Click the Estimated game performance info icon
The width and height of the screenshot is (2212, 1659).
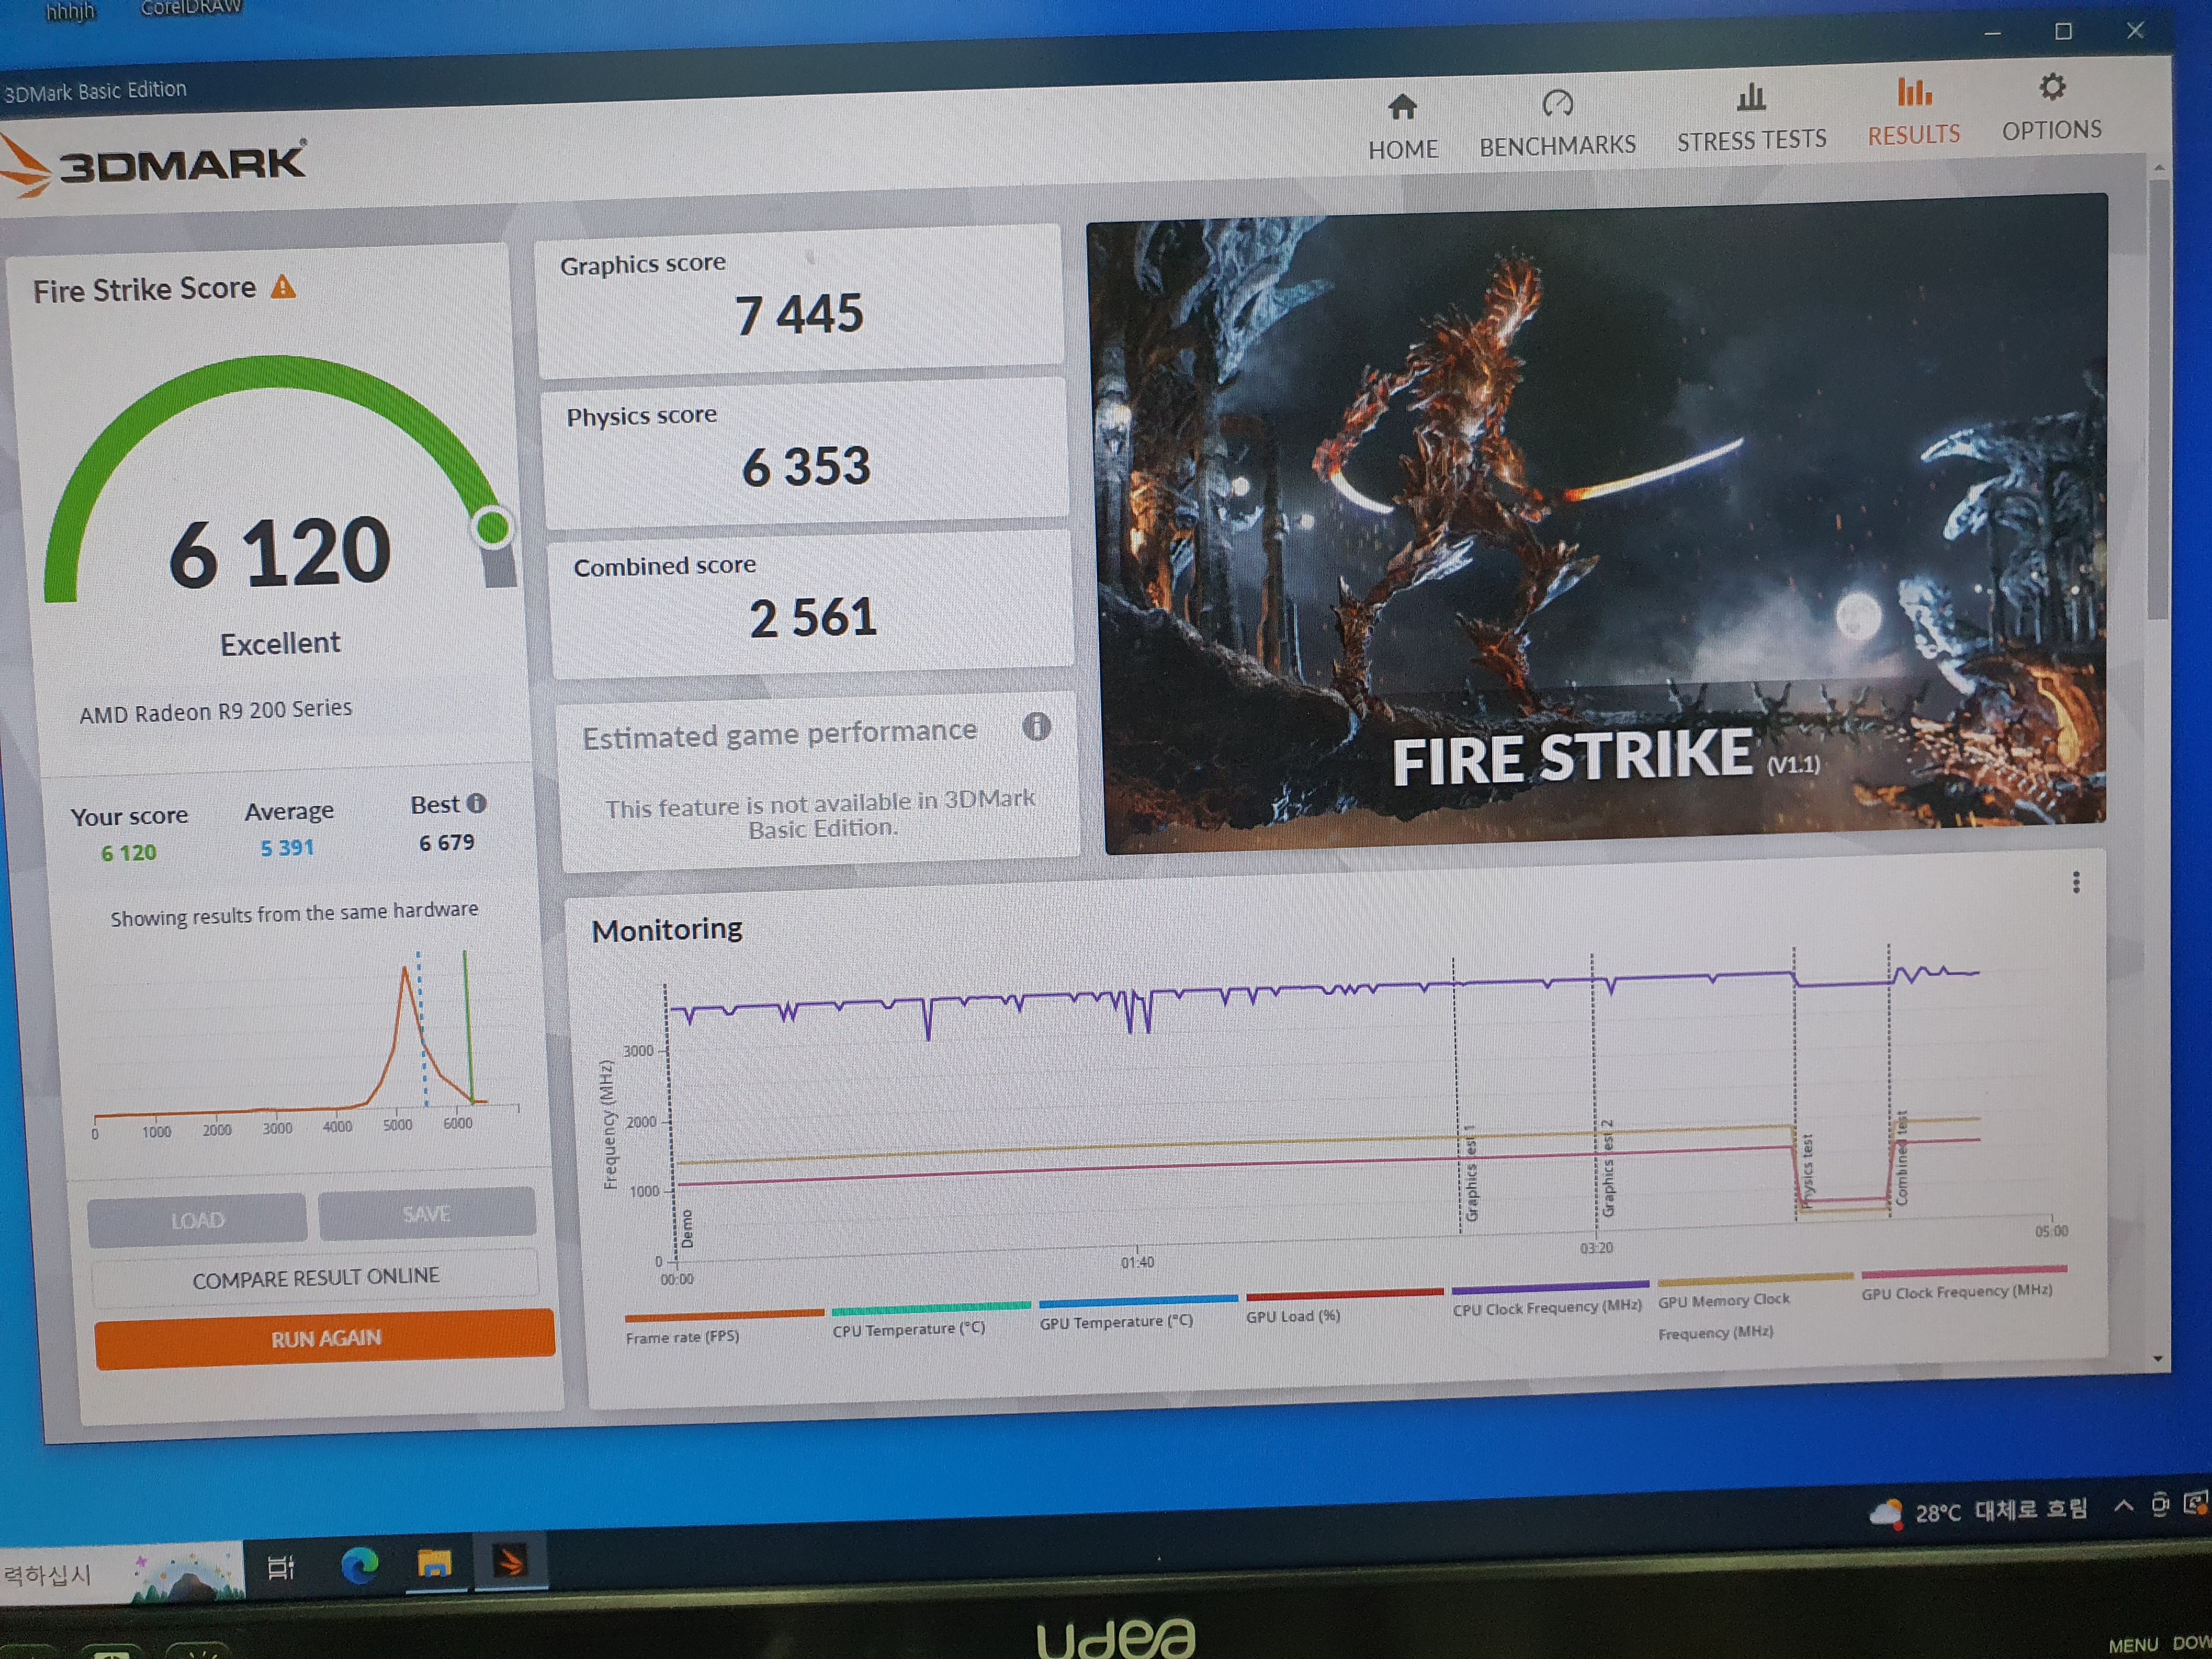(x=1036, y=726)
